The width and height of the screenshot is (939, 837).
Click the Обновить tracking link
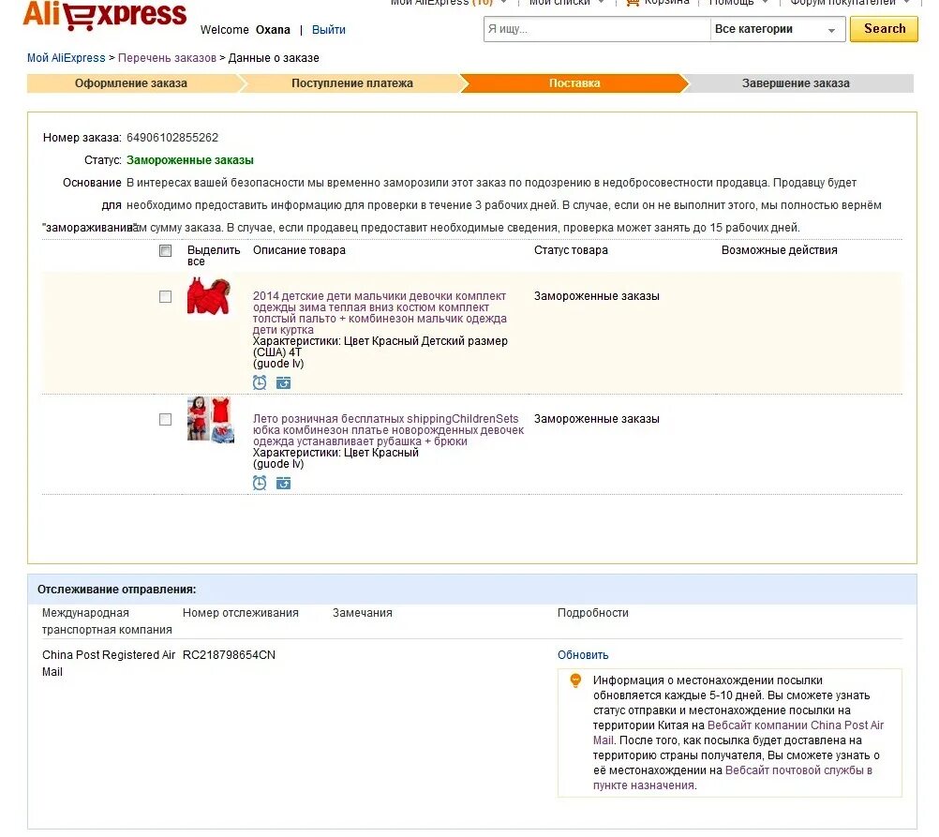[x=583, y=655]
